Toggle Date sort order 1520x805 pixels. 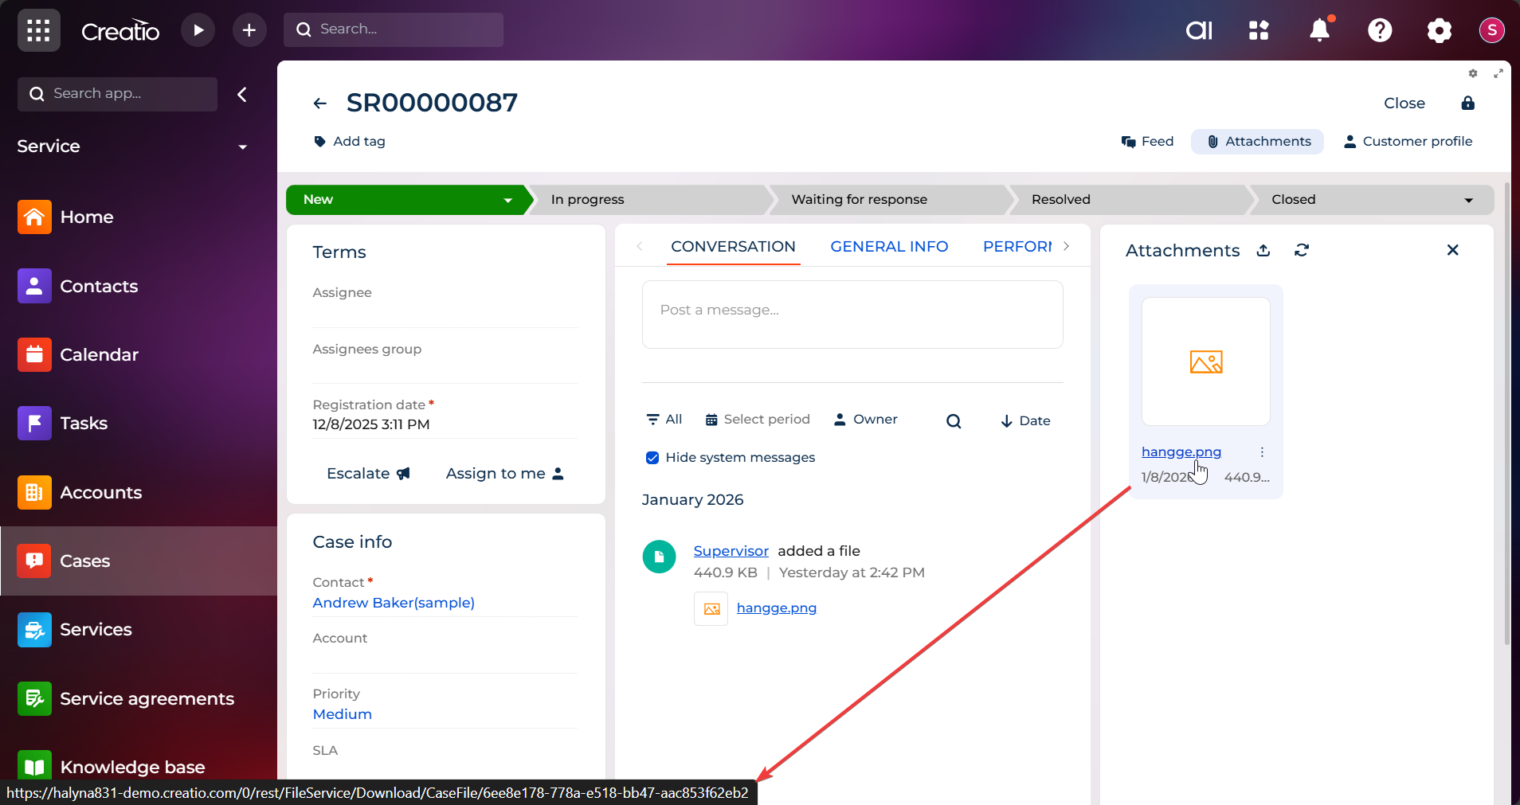[x=1025, y=420]
